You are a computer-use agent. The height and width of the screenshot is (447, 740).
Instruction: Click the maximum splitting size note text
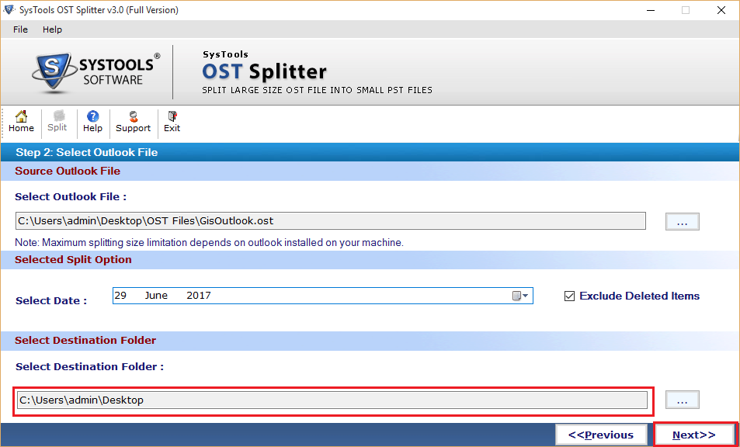(209, 243)
